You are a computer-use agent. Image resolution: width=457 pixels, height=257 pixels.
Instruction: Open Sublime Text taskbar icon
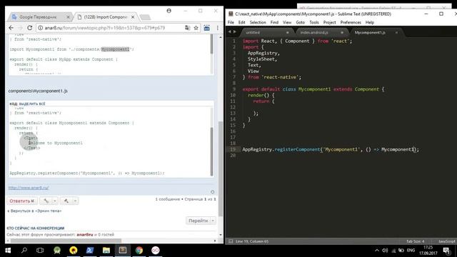coord(123,251)
